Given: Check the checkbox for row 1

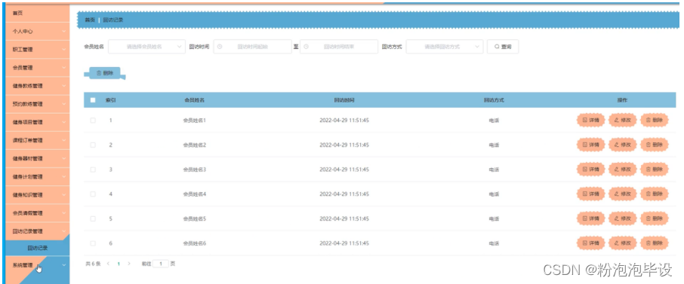Looking at the screenshot, I should [93, 121].
